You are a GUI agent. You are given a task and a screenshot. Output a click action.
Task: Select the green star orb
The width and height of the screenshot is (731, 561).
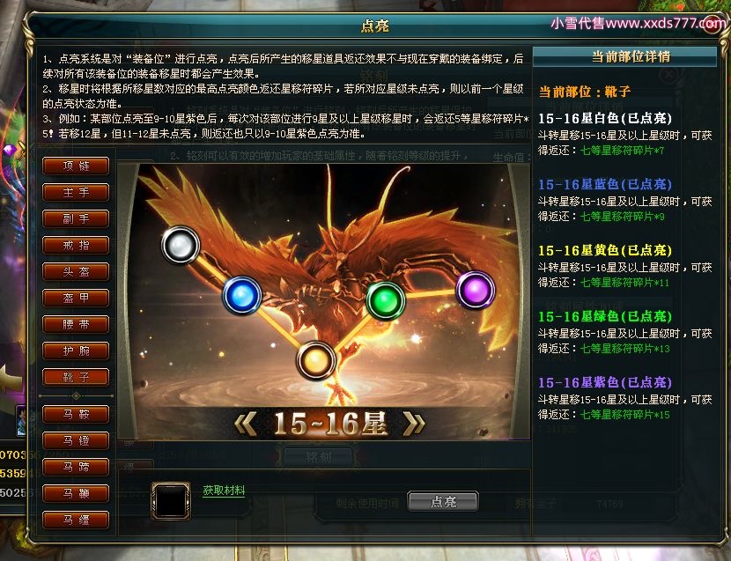(x=386, y=301)
